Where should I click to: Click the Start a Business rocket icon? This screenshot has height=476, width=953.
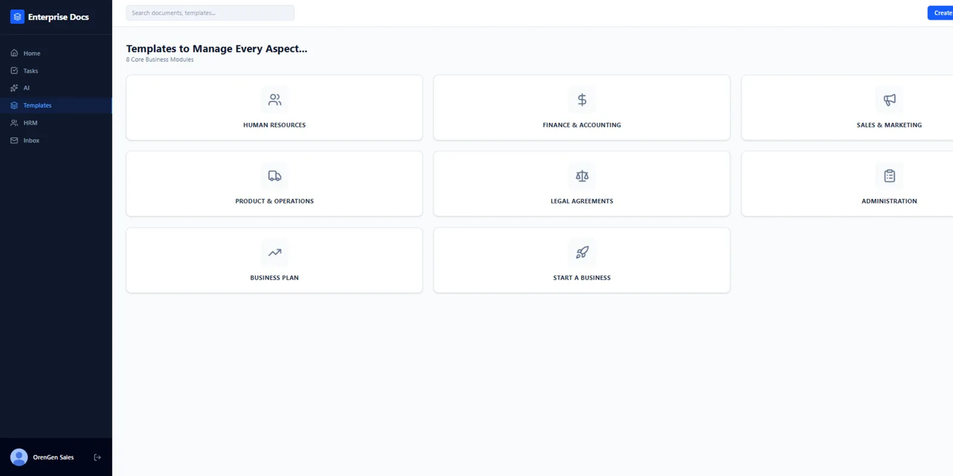pyautogui.click(x=582, y=252)
